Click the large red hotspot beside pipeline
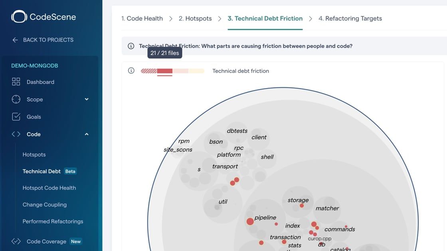The height and width of the screenshot is (251, 447). point(250,222)
